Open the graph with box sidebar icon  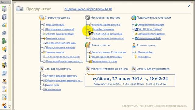coord(4,97)
